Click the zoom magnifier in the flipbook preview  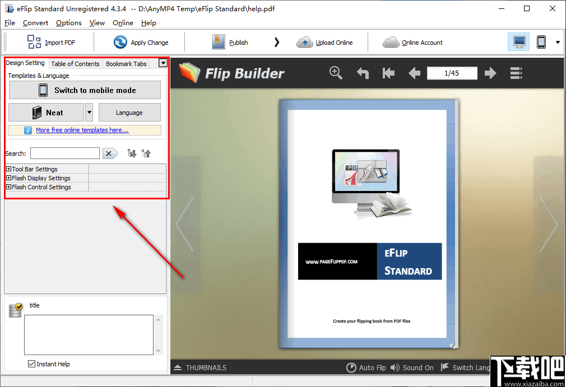click(336, 73)
